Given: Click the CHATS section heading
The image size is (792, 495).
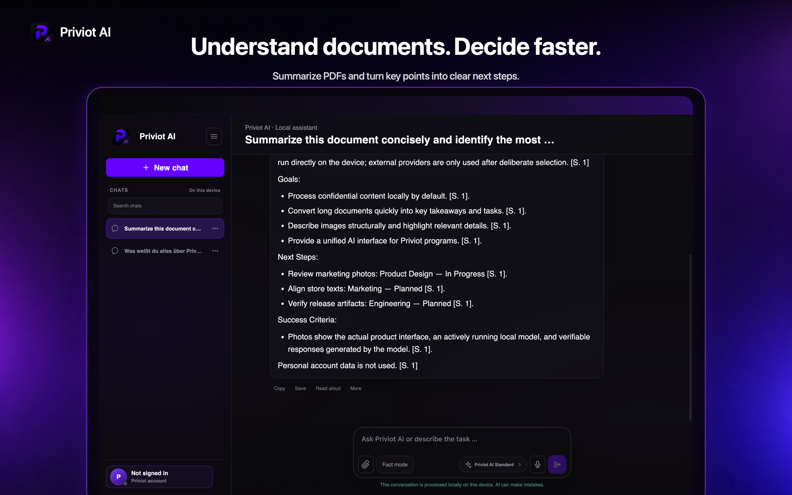Looking at the screenshot, I should 119,190.
